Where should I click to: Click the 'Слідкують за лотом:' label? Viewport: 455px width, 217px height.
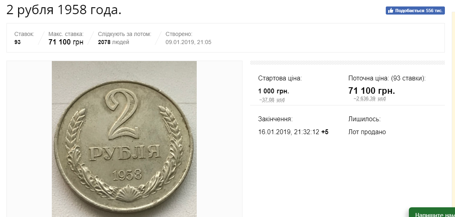[x=124, y=34]
